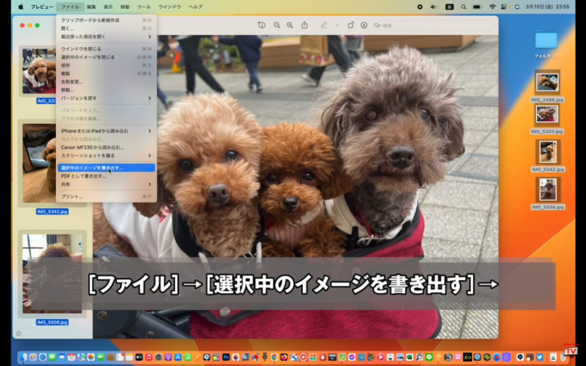Open the プレビュー application menu

click(42, 7)
